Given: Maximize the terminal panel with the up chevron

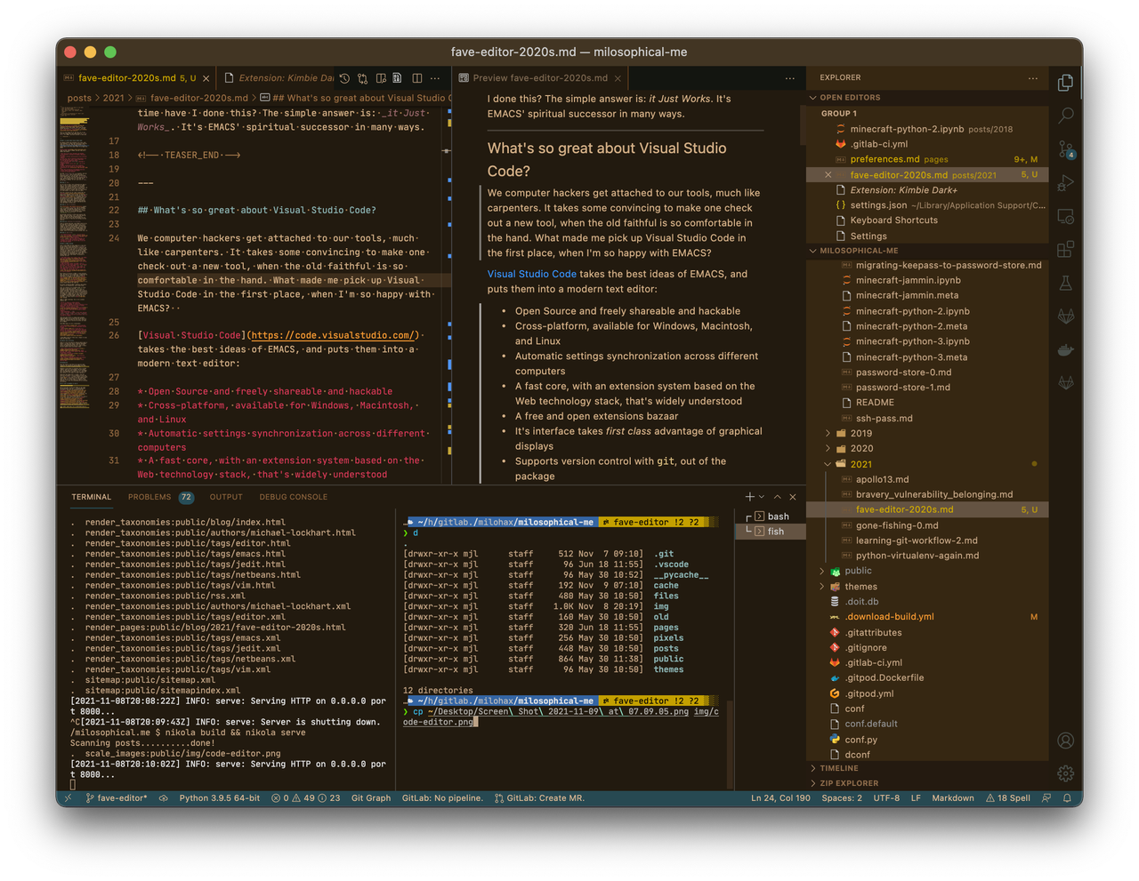Looking at the screenshot, I should (777, 497).
